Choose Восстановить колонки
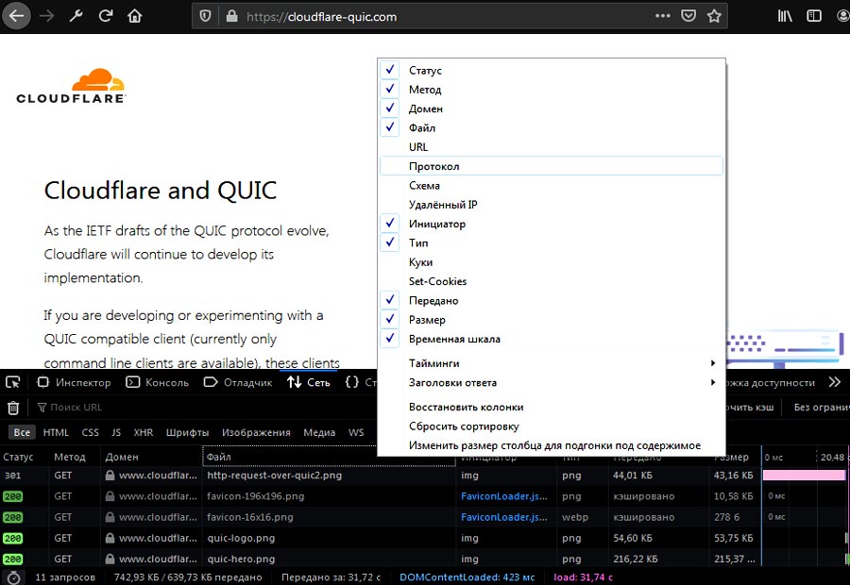 point(552,408)
